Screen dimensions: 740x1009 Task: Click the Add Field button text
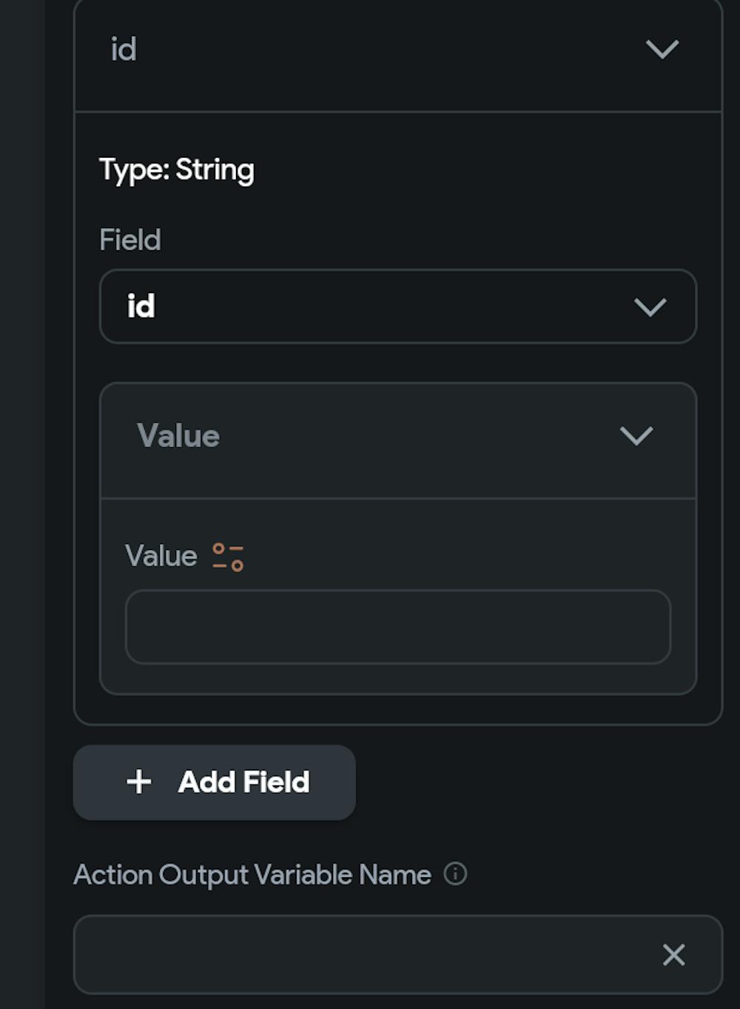243,782
